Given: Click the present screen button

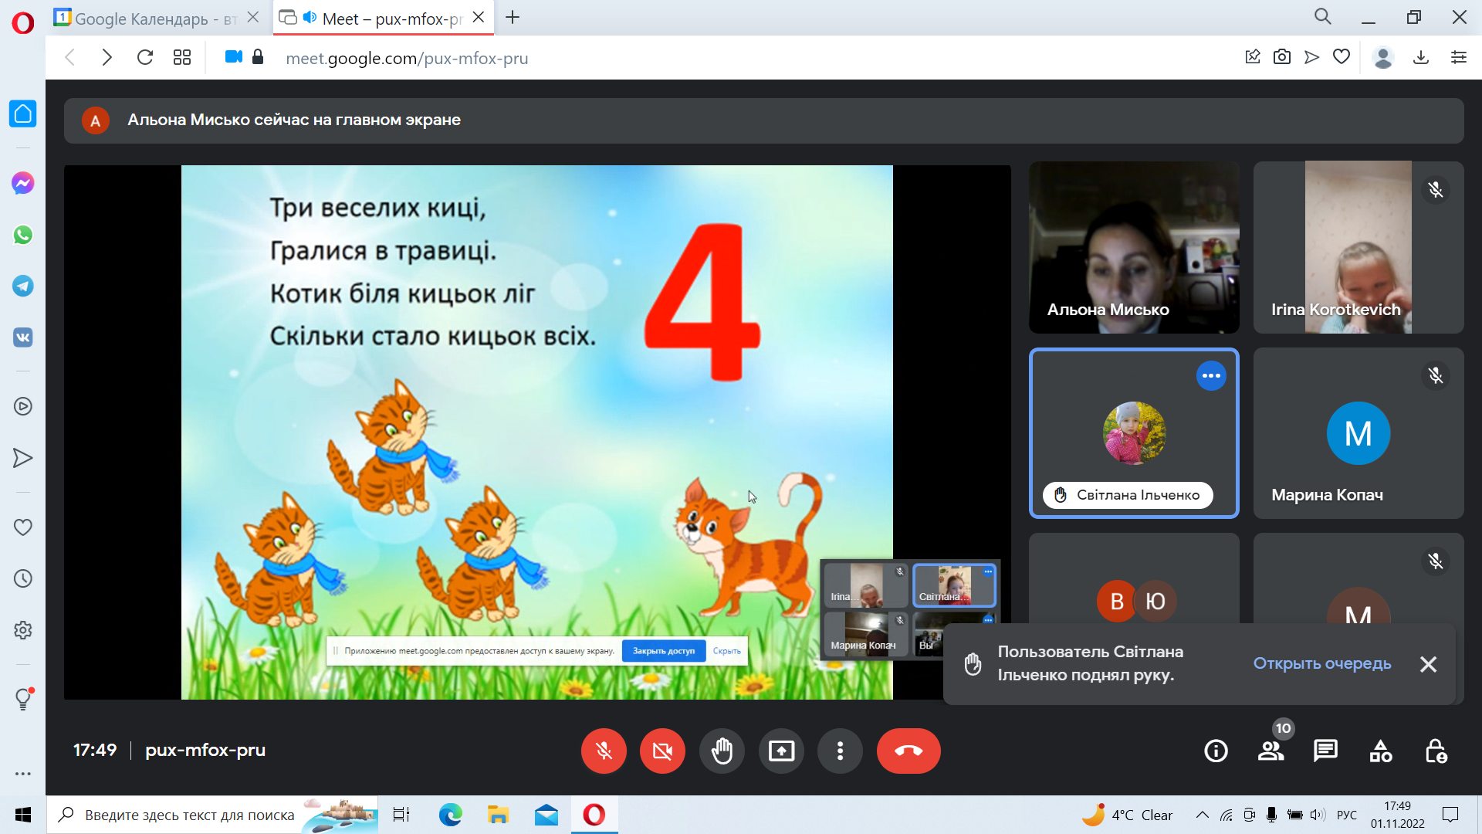Looking at the screenshot, I should point(781,751).
